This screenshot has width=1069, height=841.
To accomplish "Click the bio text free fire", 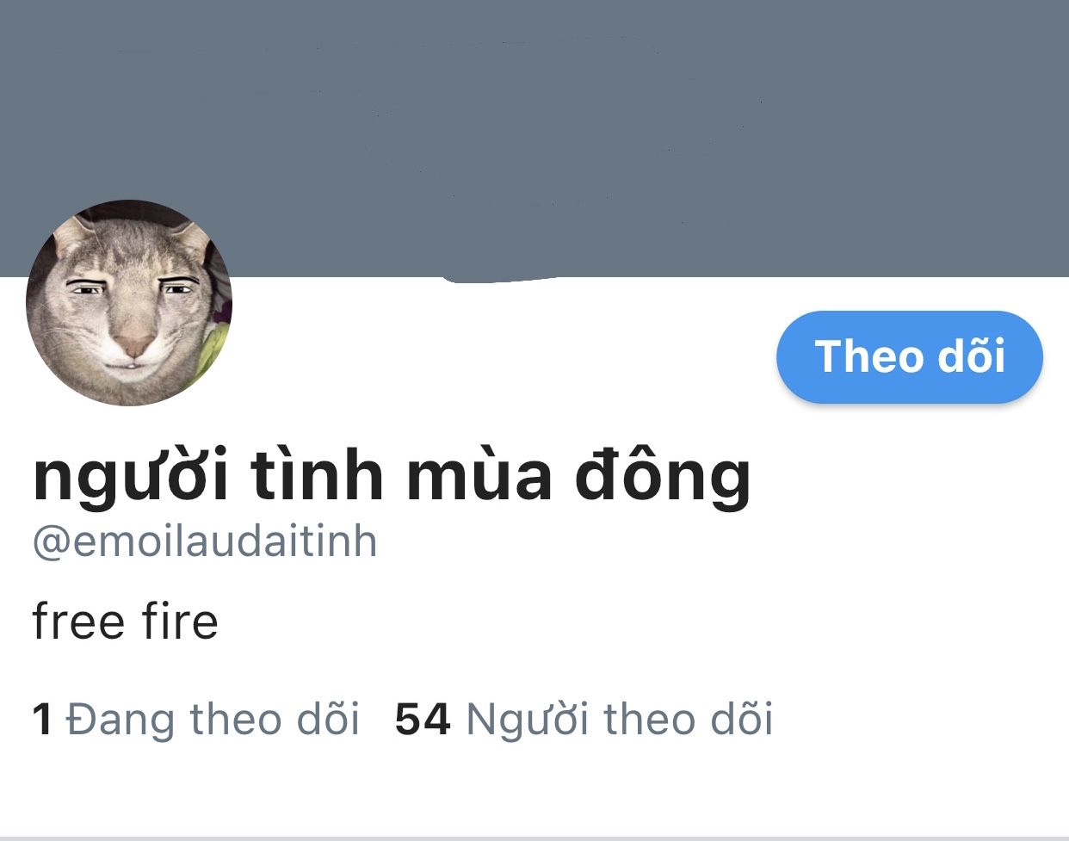I will coord(126,621).
